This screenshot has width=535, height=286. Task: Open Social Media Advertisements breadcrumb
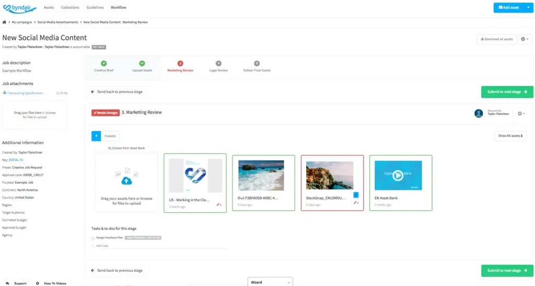click(57, 22)
